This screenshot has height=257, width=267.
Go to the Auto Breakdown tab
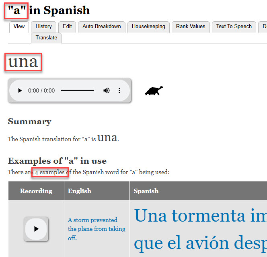tap(101, 27)
